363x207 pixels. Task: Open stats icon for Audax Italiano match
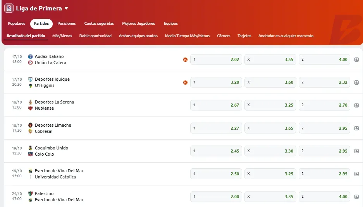[356, 59]
